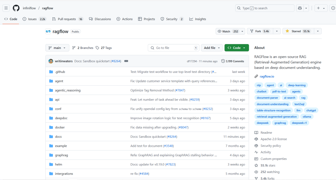Open the 3,199 Commits history link

tap(232, 61)
